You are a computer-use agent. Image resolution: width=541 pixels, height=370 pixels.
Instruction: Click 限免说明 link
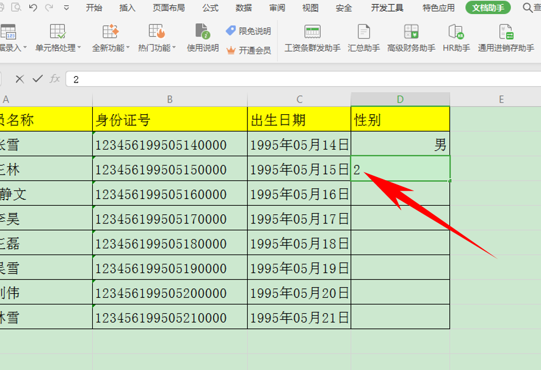point(249,31)
